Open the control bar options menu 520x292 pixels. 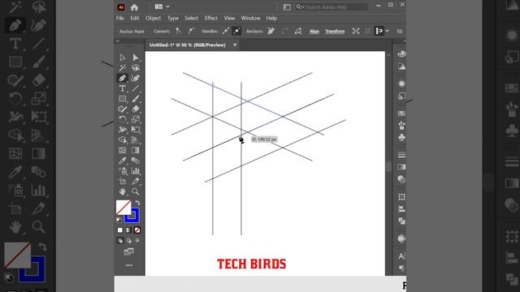(400, 31)
